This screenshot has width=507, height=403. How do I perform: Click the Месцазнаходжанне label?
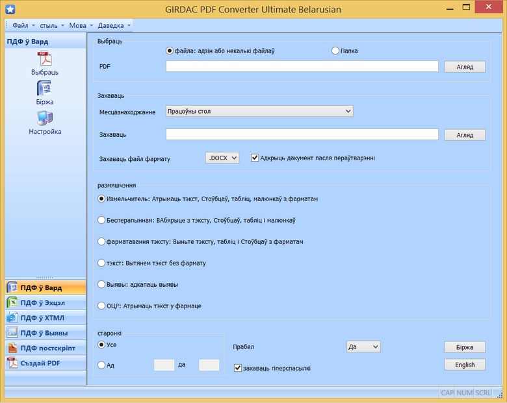click(x=127, y=112)
